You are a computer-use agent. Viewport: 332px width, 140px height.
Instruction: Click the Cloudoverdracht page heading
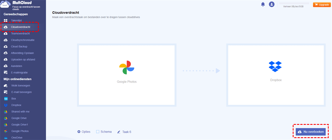66,12
